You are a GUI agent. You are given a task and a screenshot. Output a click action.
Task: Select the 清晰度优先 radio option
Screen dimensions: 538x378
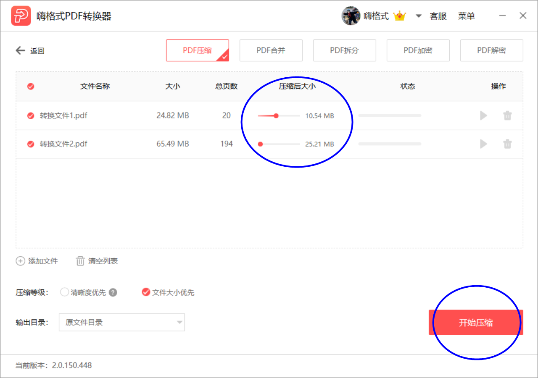click(x=64, y=292)
